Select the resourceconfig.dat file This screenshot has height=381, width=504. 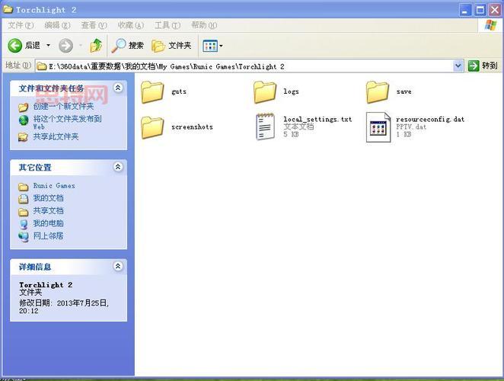[378, 126]
